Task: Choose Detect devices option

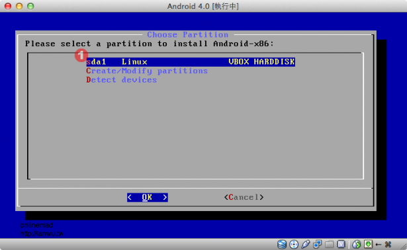Action: point(122,80)
